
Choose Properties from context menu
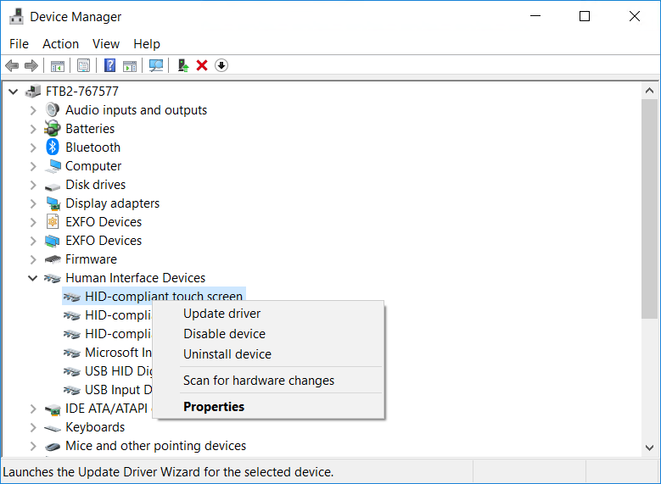tap(268, 407)
